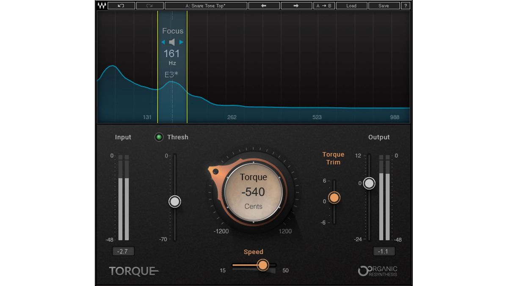Click the Torque Trim slider handle
The height and width of the screenshot is (286, 508).
334,198
